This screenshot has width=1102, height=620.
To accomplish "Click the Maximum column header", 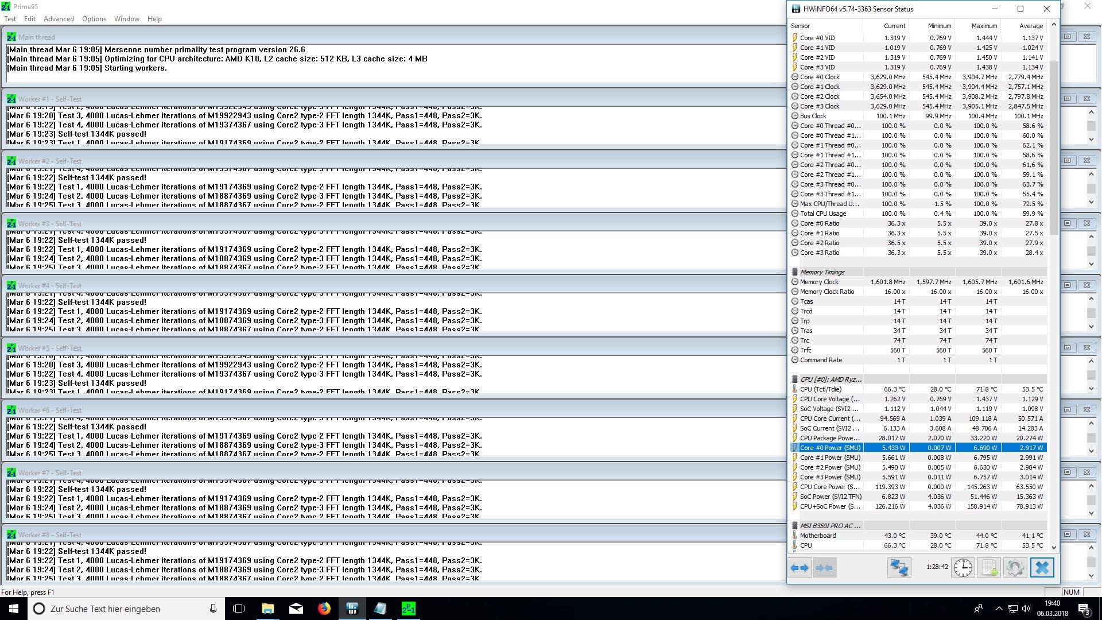I will [984, 26].
